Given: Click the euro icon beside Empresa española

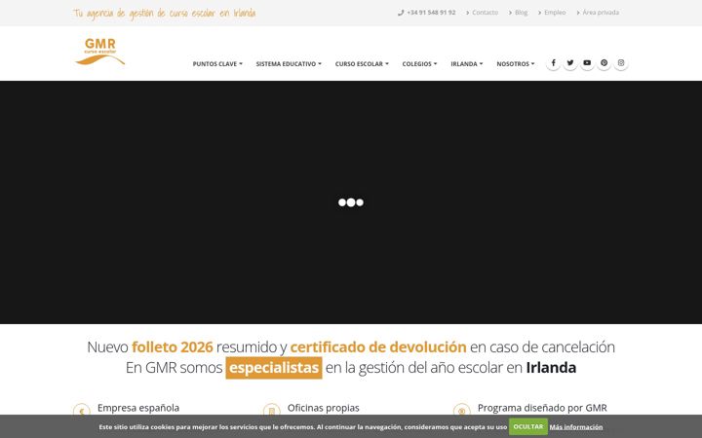Looking at the screenshot, I should [x=82, y=411].
